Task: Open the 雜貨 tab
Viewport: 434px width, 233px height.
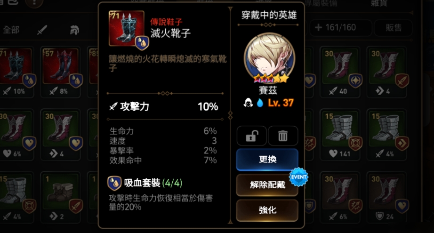Action: (378, 3)
